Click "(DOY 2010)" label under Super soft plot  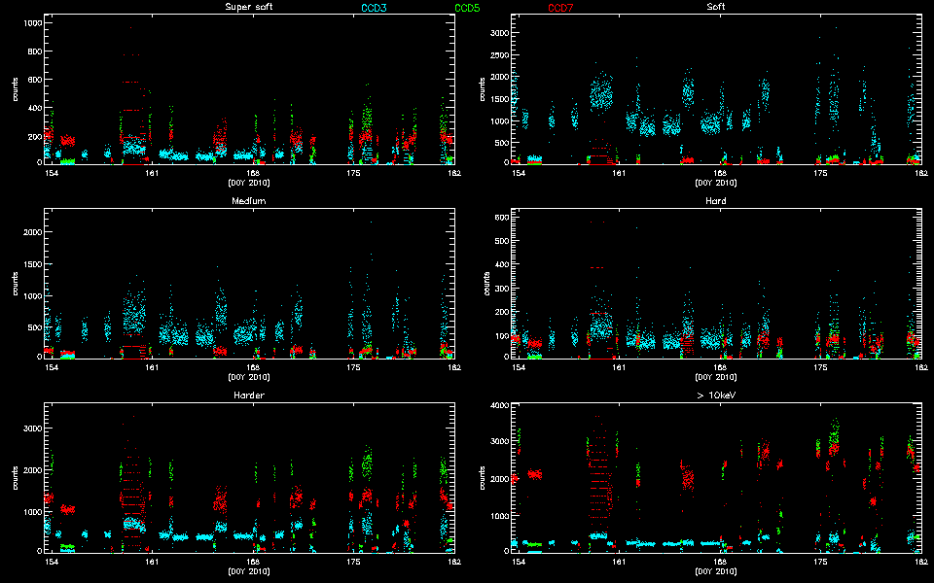tap(249, 183)
